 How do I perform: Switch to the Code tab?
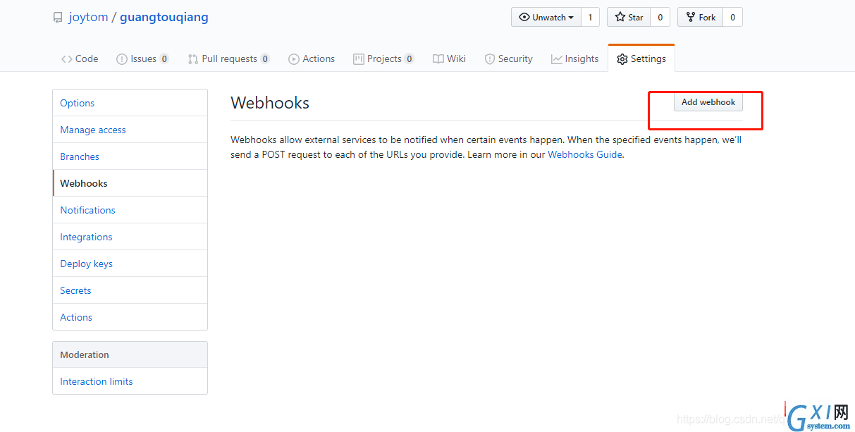tap(80, 58)
